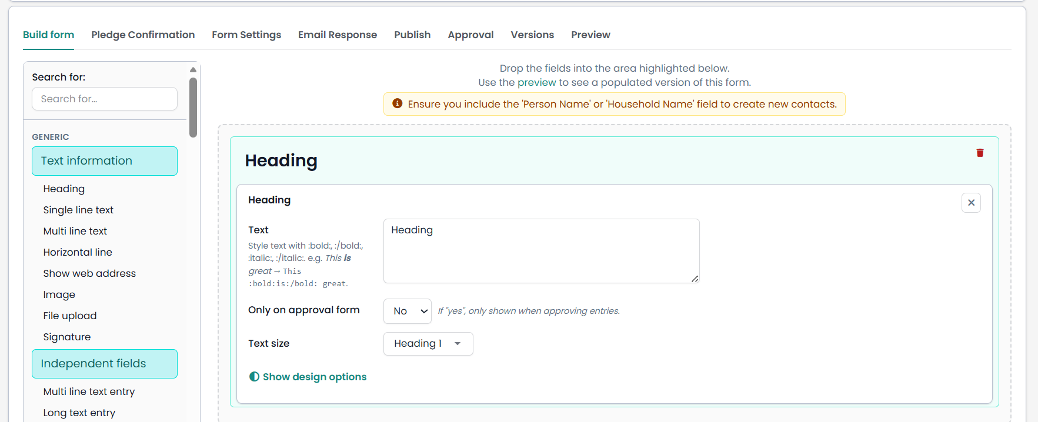Image resolution: width=1038 pixels, height=422 pixels.
Task: Click the half-circle design options icon
Action: pos(254,377)
